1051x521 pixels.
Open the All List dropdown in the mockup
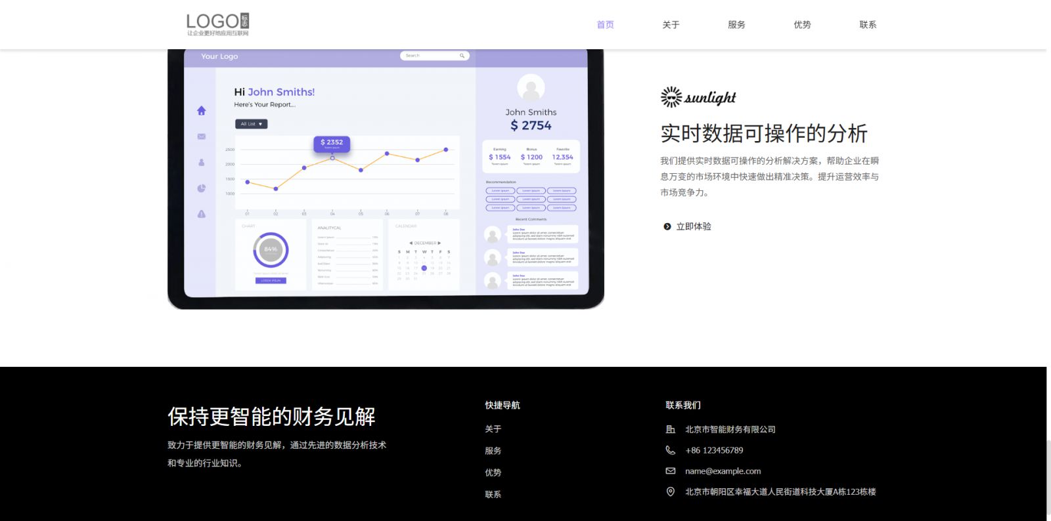coord(251,124)
